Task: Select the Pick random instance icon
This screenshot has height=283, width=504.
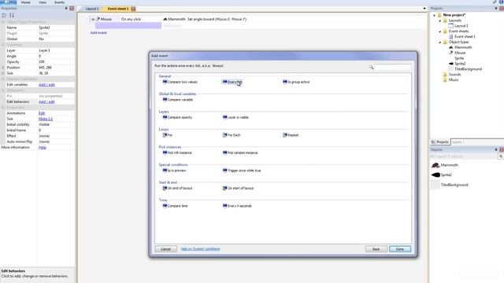Action: (224, 153)
